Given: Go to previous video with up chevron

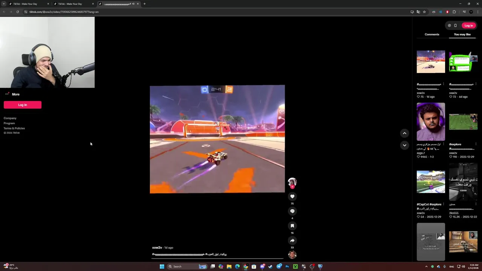Looking at the screenshot, I should pyautogui.click(x=404, y=133).
